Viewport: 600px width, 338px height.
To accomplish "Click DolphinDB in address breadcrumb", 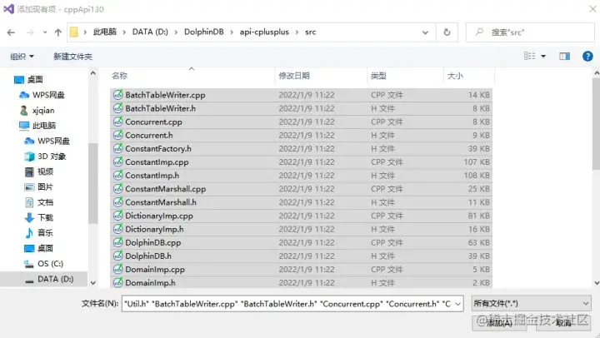I will 204,32.
